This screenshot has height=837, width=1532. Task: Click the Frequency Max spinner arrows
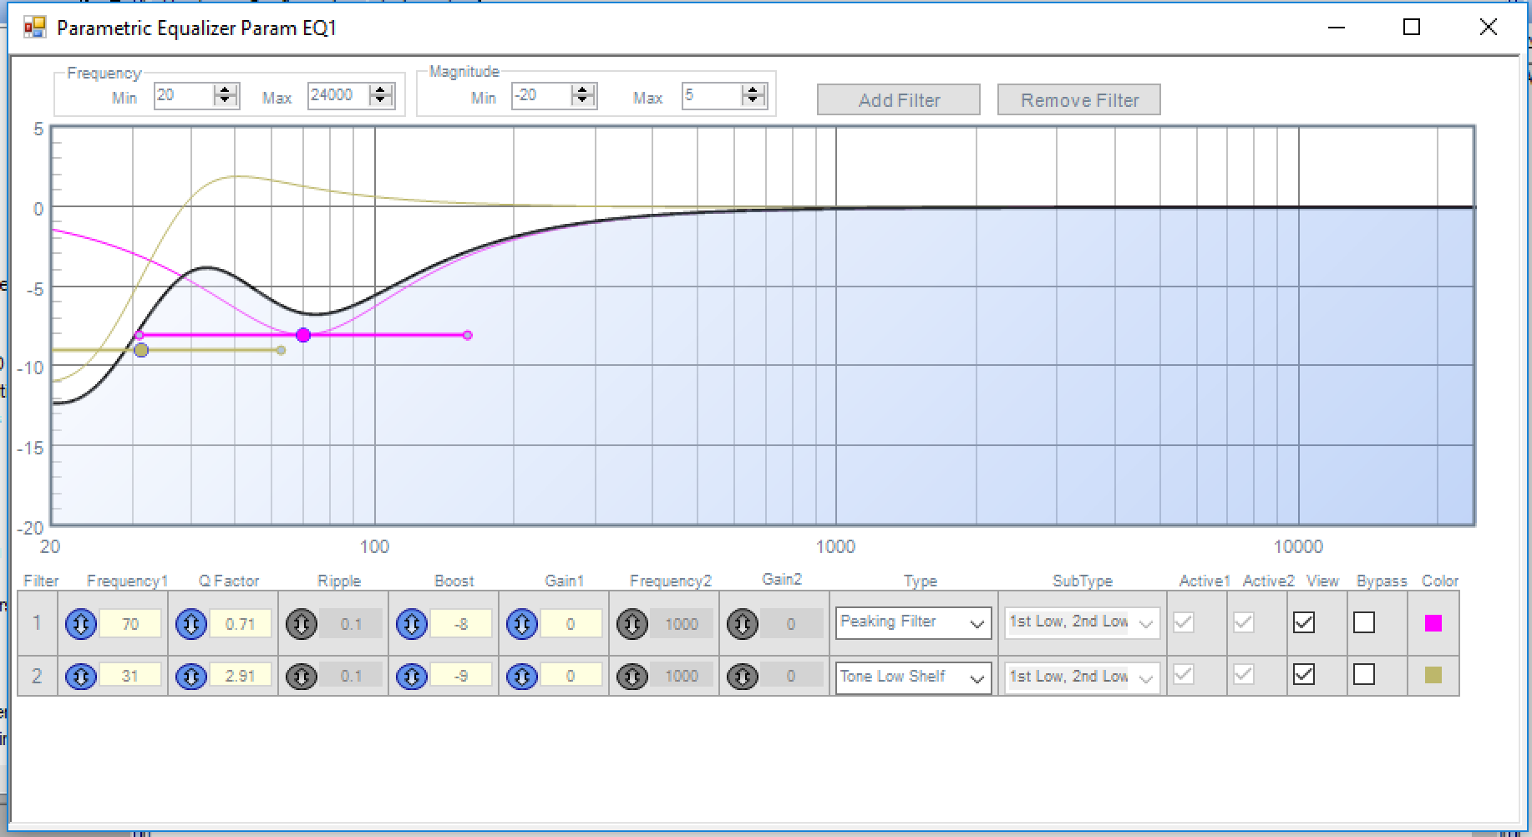381,95
